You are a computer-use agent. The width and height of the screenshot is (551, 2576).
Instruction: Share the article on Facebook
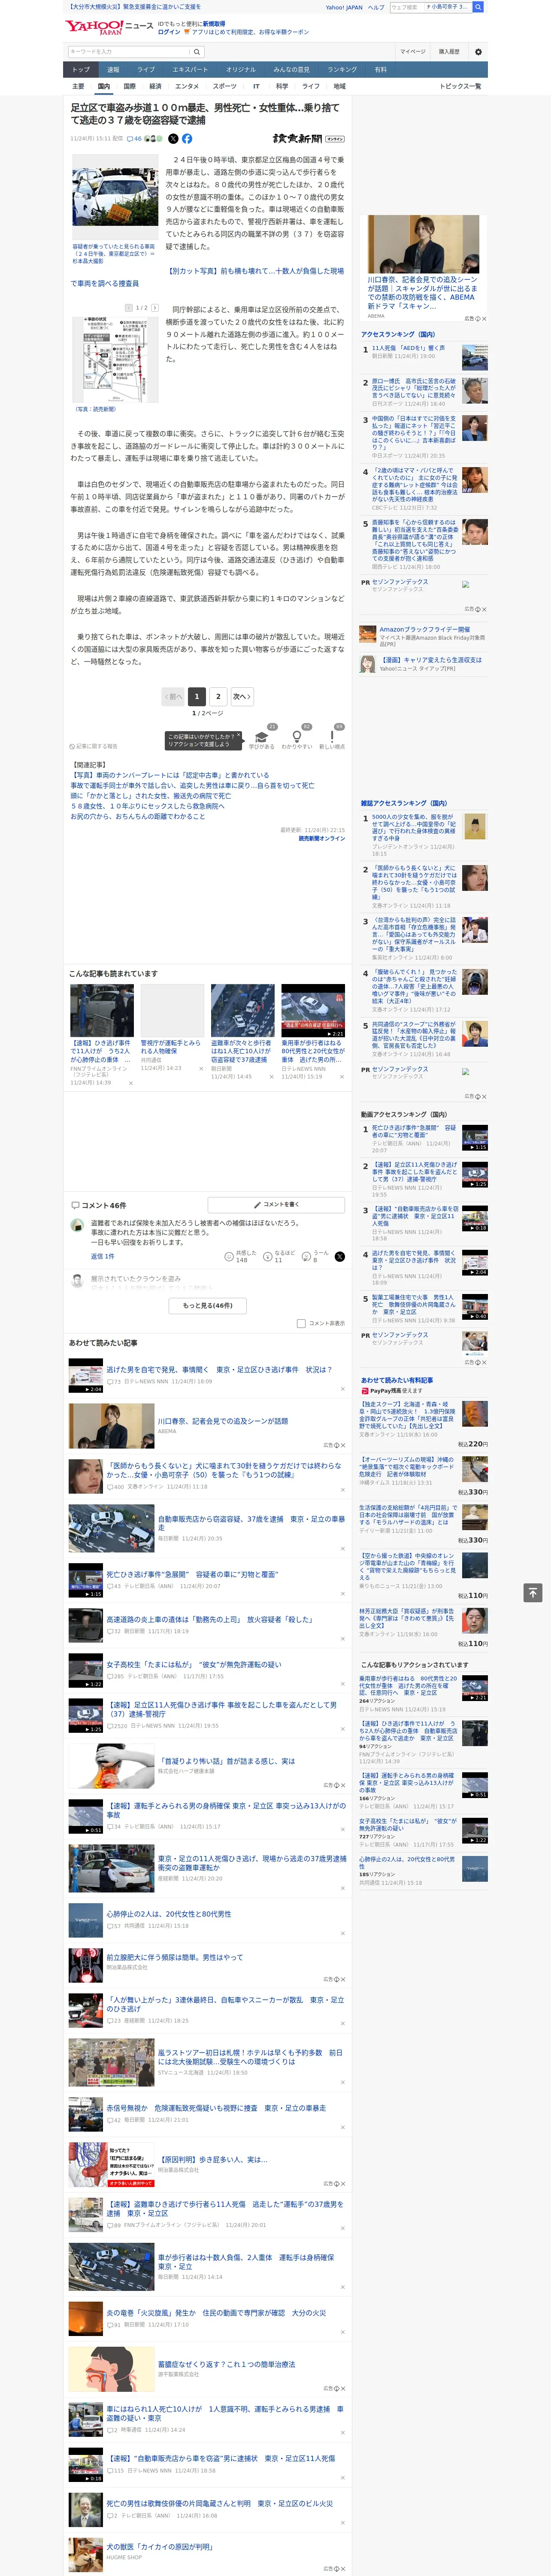pos(187,139)
